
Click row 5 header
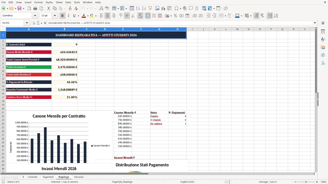(x=3, y=52)
